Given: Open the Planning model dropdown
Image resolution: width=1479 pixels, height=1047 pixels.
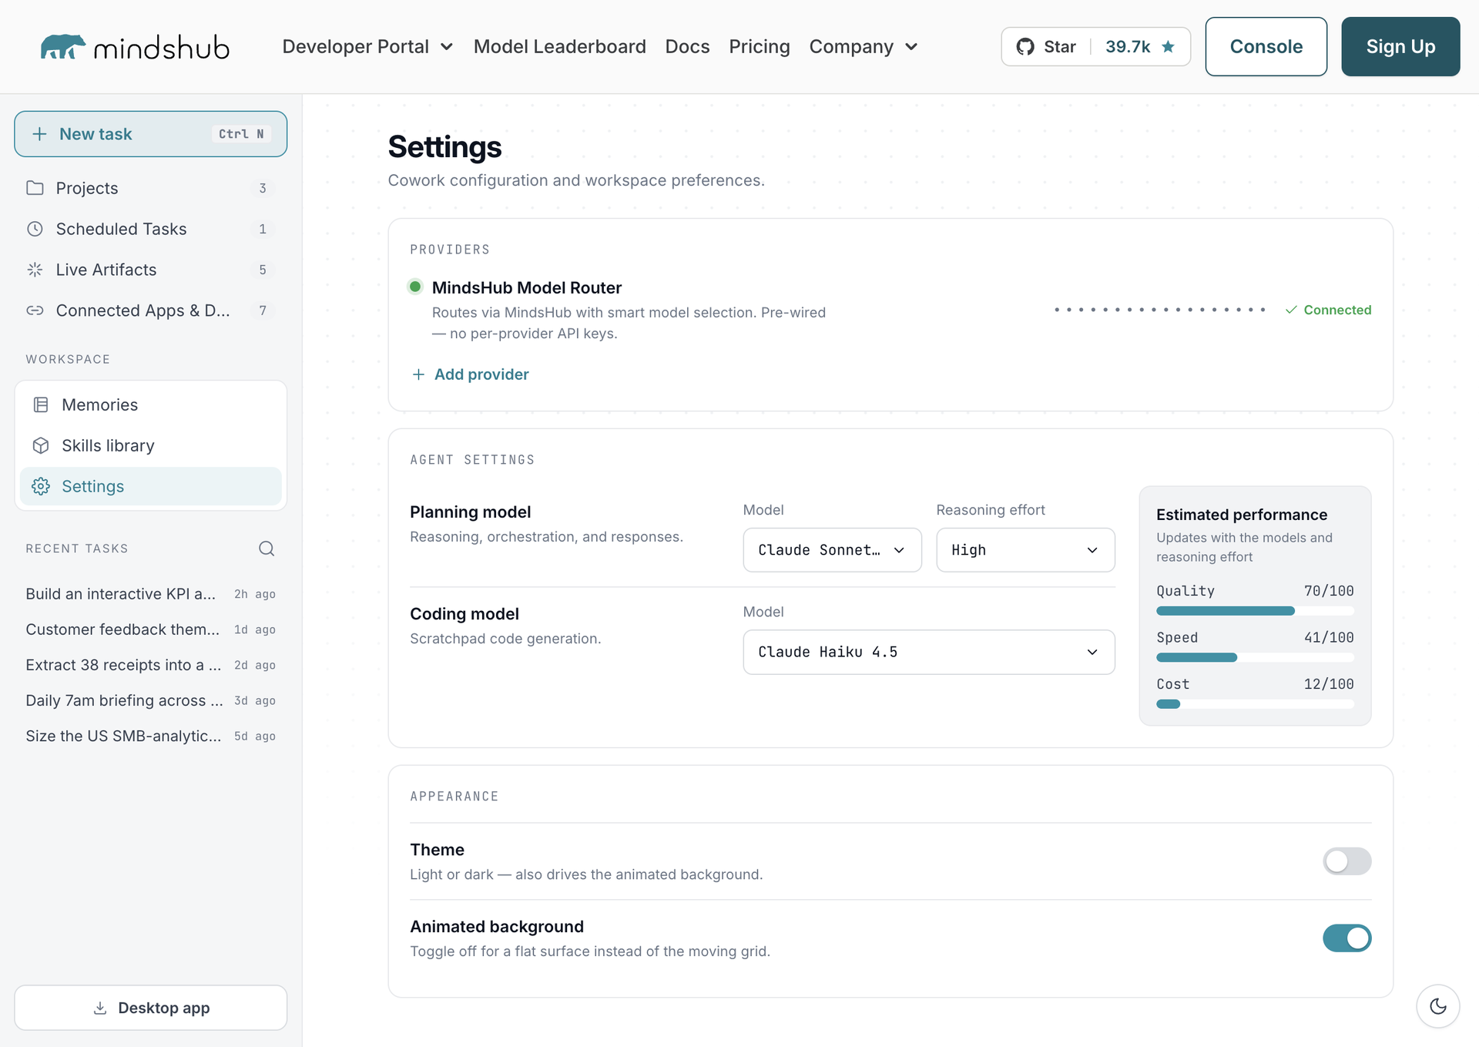Looking at the screenshot, I should click(x=832, y=550).
